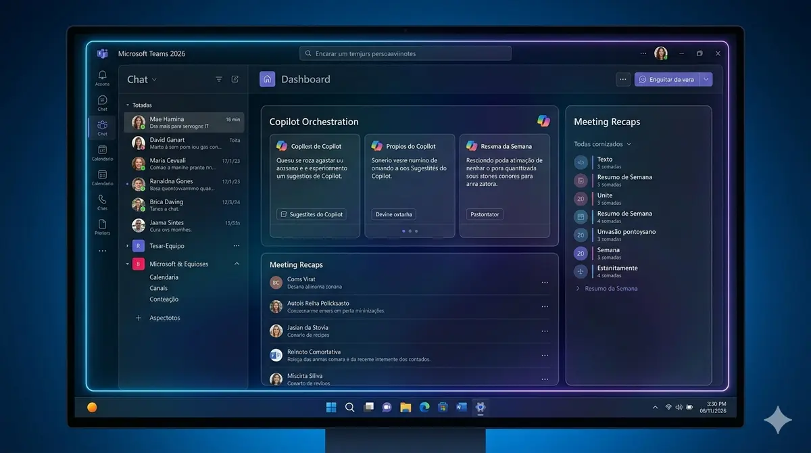
Task: Open the Propios do Copilot card title
Action: [411, 146]
